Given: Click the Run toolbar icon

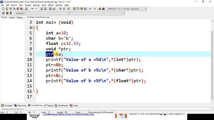Looking at the screenshot, I should (x=78, y=9).
